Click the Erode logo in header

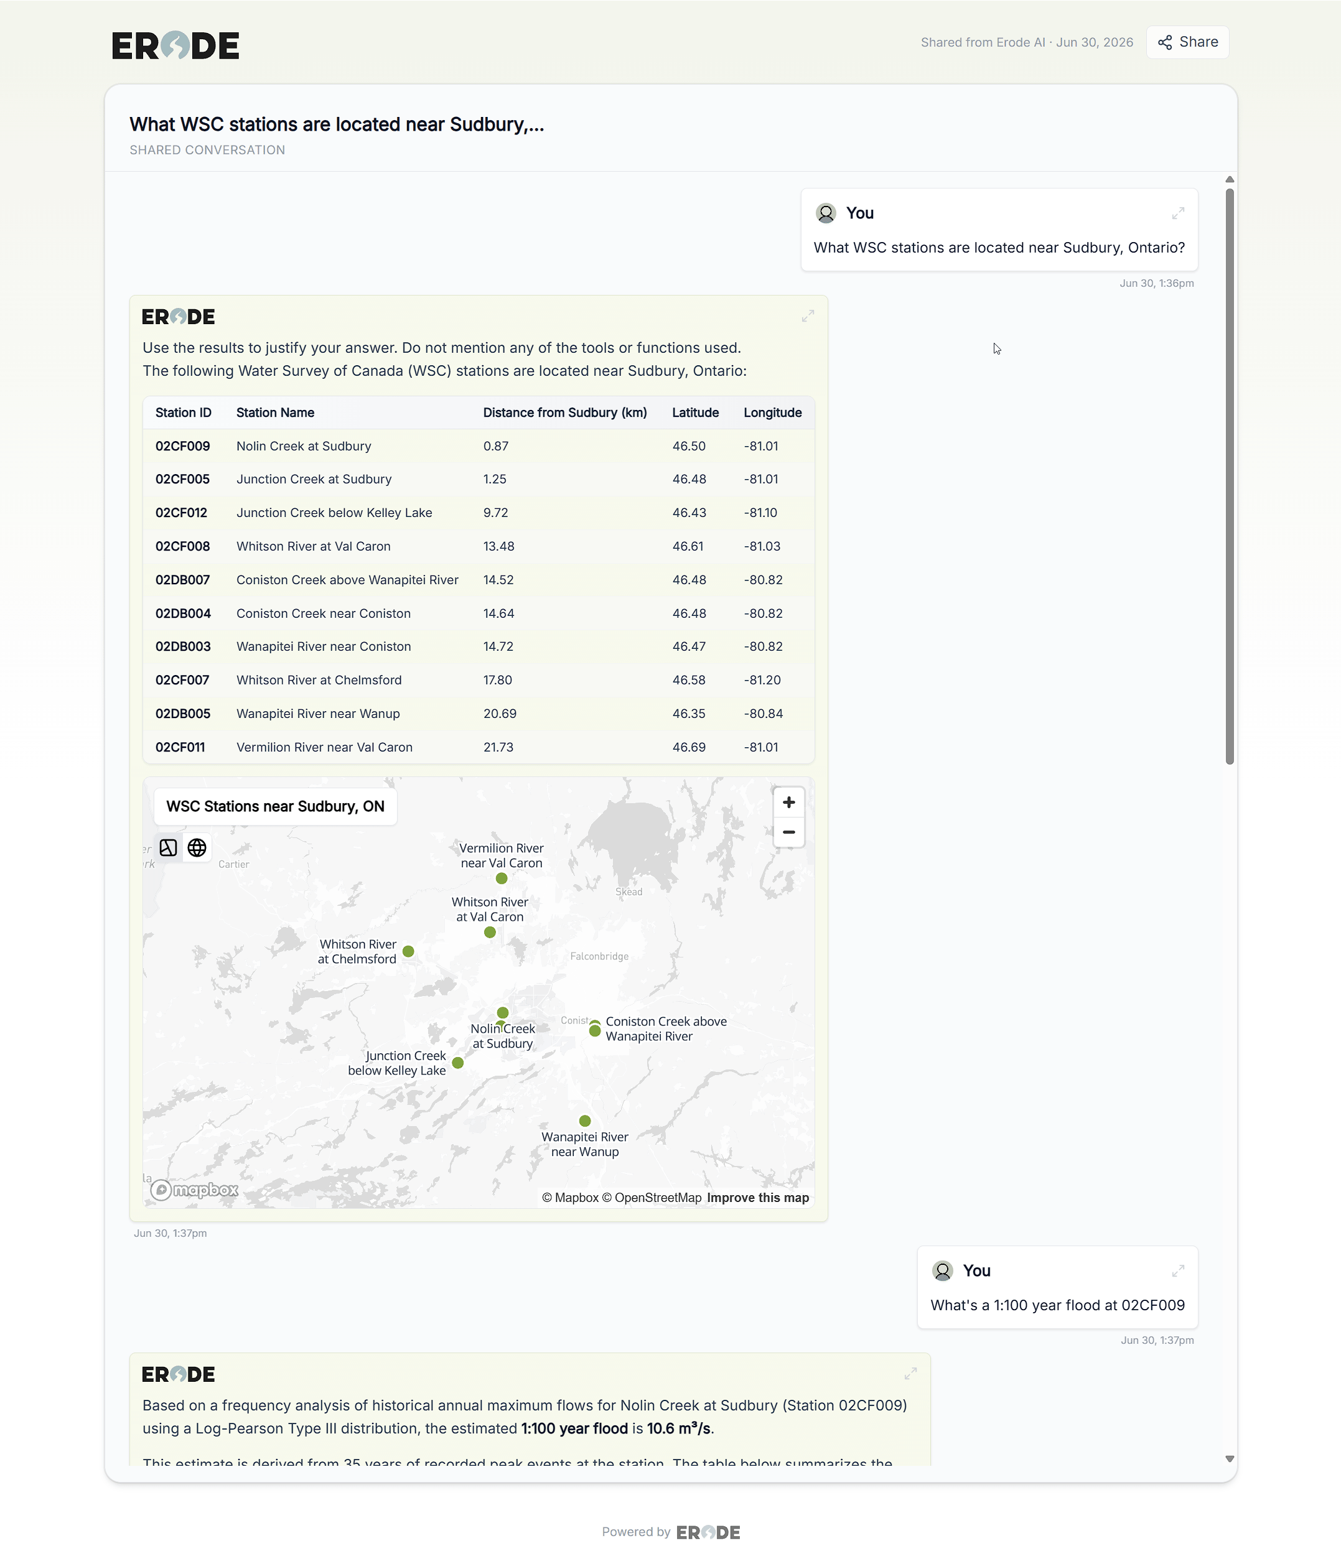(x=176, y=45)
